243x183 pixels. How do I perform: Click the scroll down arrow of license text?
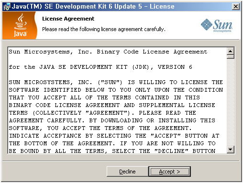pyautogui.click(x=231, y=150)
